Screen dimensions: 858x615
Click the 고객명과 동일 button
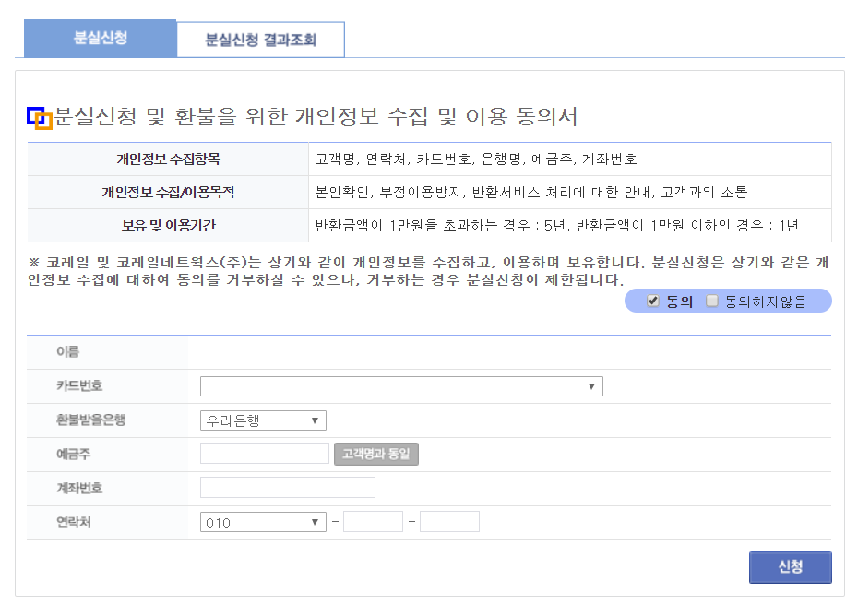coord(375,454)
